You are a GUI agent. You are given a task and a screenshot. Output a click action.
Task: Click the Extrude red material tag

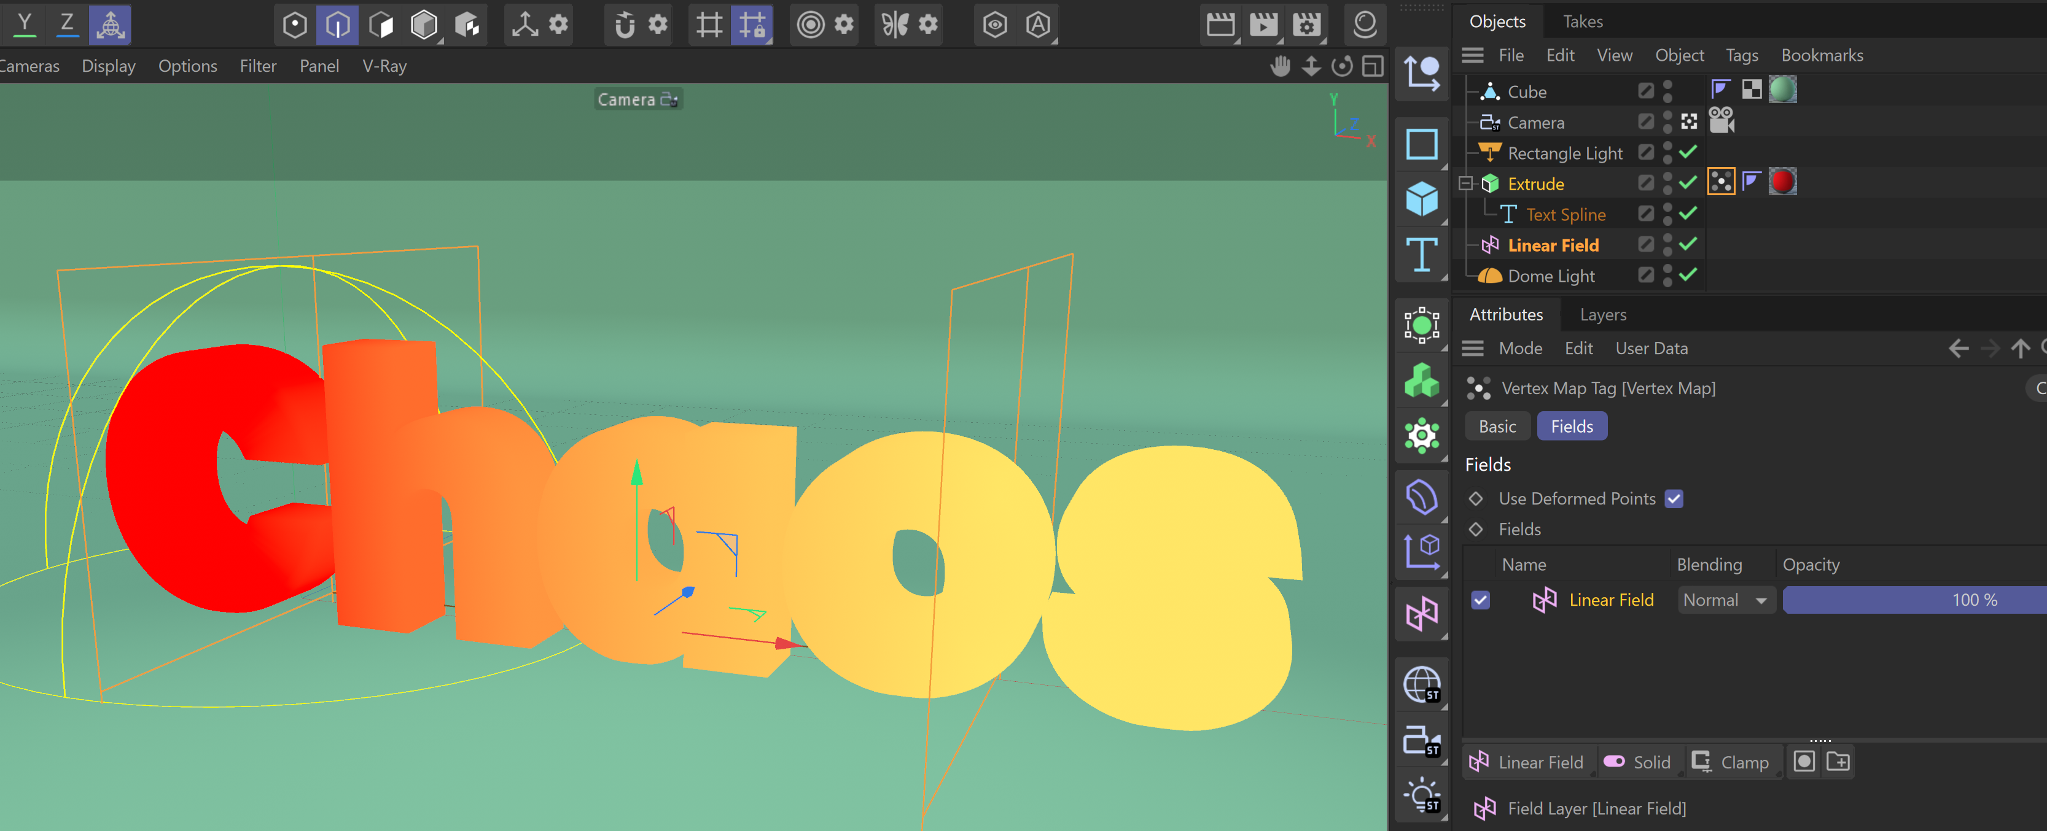[1782, 182]
